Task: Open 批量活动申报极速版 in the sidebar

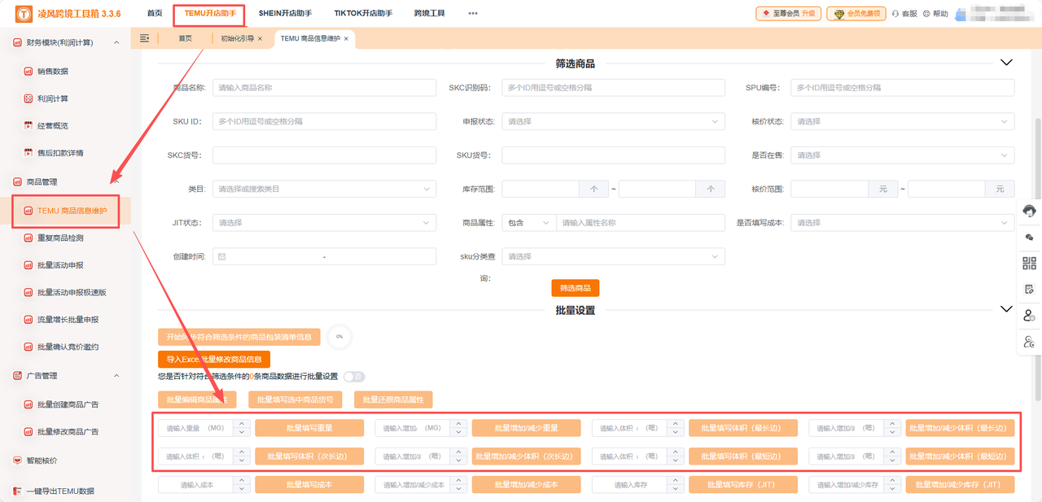Action: pyautogui.click(x=70, y=292)
